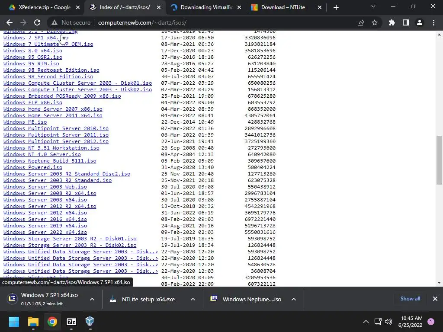Viewport: 443px width, 332px height.
Task: Open a new browser tab
Action: (x=336, y=8)
